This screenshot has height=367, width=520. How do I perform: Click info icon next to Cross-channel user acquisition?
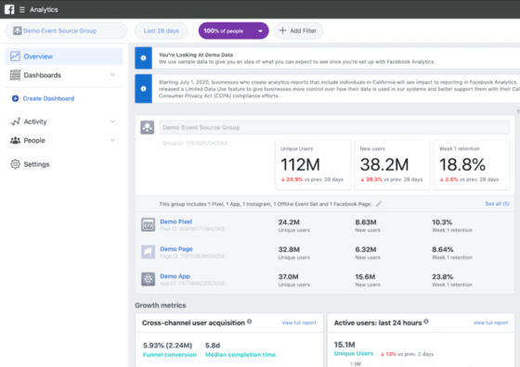pyautogui.click(x=250, y=322)
